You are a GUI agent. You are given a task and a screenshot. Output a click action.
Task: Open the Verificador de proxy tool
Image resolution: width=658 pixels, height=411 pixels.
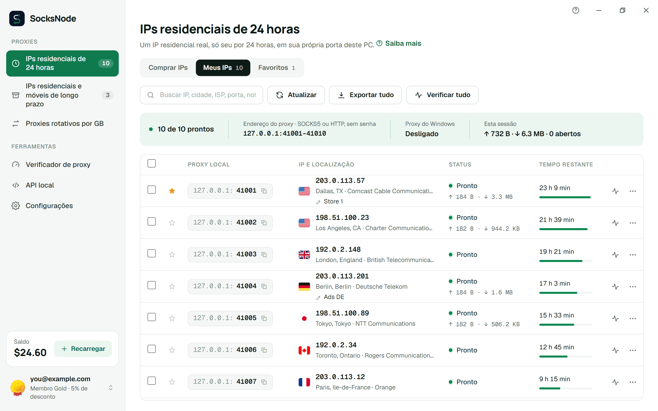point(62,164)
